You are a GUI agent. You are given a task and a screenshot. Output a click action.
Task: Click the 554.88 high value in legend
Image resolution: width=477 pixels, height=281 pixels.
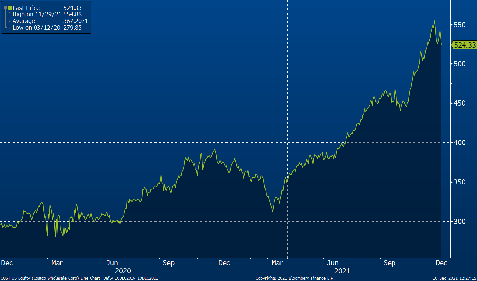(72, 14)
